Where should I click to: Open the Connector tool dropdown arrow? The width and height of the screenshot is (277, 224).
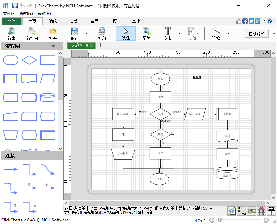click(x=228, y=33)
